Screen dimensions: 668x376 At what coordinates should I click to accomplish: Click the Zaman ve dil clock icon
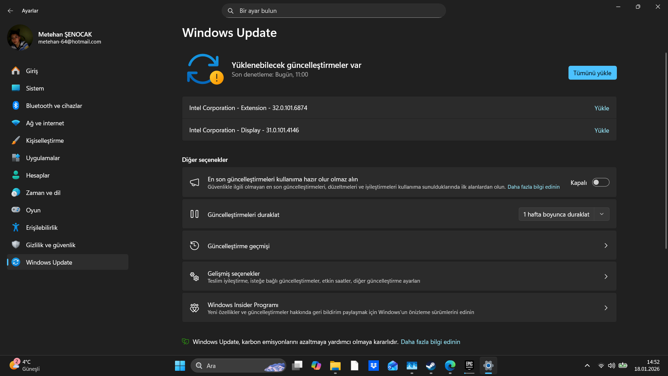pyautogui.click(x=16, y=193)
